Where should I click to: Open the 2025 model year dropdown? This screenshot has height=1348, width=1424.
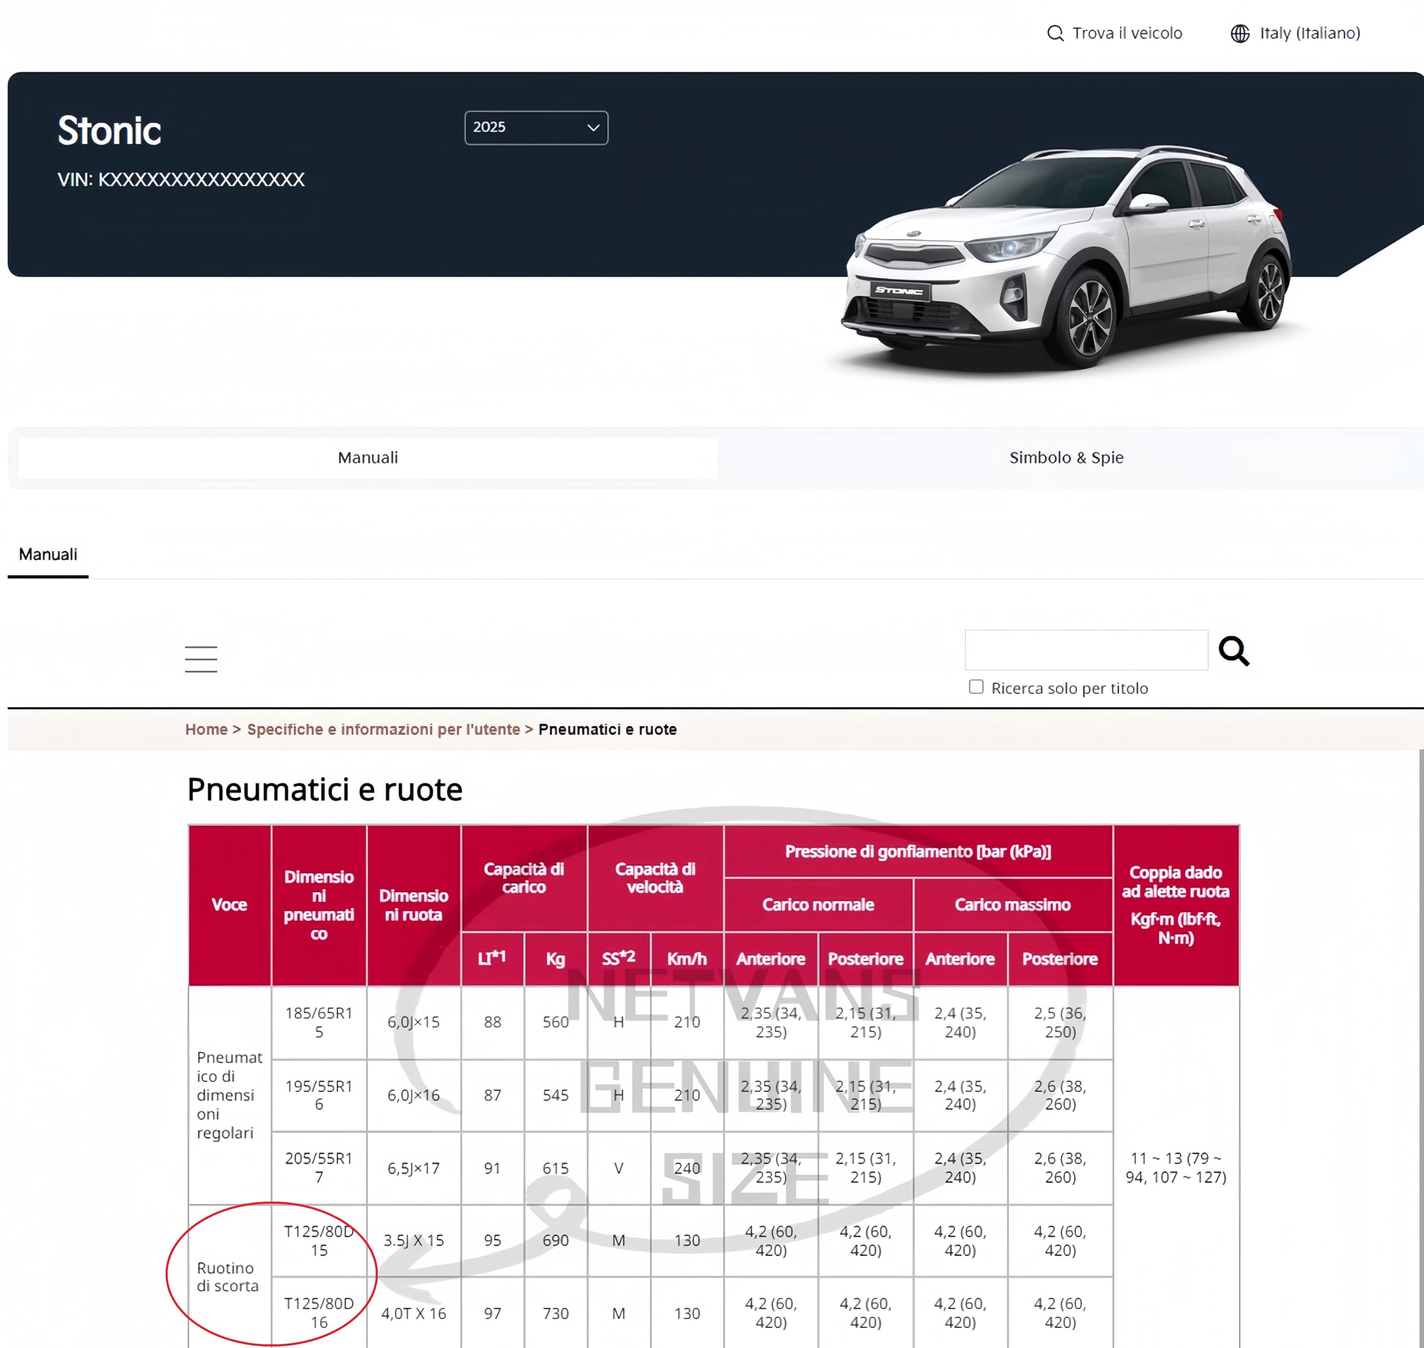pos(536,127)
